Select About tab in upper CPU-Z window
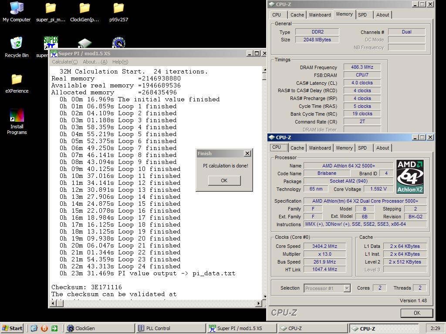 (382, 15)
